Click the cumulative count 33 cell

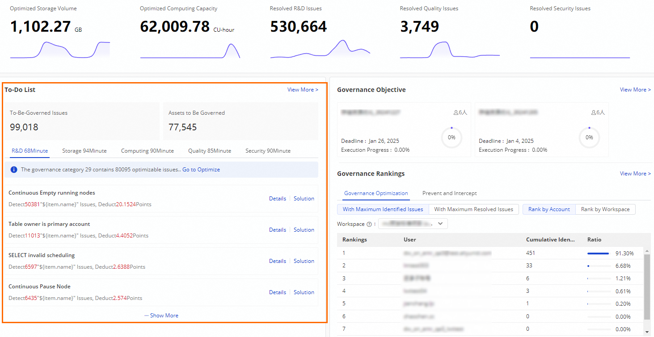click(529, 266)
